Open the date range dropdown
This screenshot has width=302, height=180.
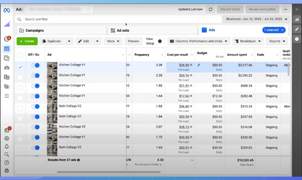257,19
